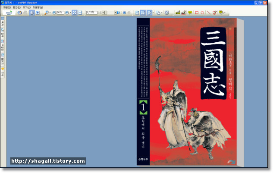Open the magnifier tool dropdown arrow
This screenshot has height=173, width=273.
pyautogui.click(x=50, y=13)
